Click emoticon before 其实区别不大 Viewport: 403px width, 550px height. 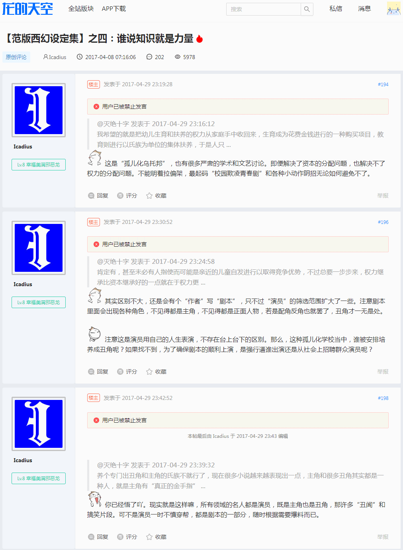click(x=95, y=296)
